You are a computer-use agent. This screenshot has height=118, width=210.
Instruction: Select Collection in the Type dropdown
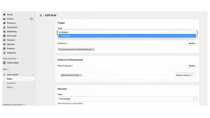(127, 36)
